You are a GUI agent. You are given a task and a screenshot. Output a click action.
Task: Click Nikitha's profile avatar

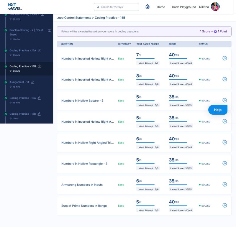215,7
